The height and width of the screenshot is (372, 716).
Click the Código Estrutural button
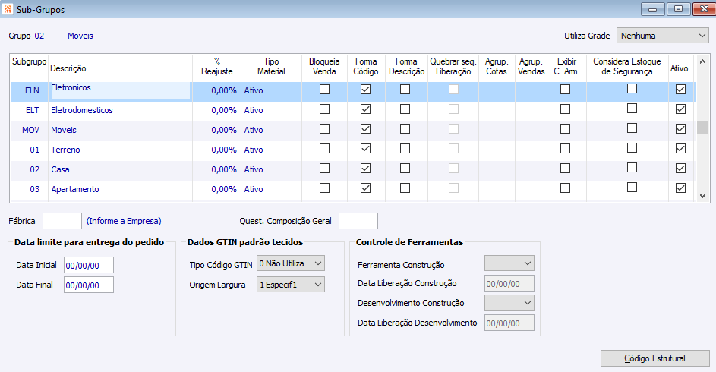[x=654, y=358]
